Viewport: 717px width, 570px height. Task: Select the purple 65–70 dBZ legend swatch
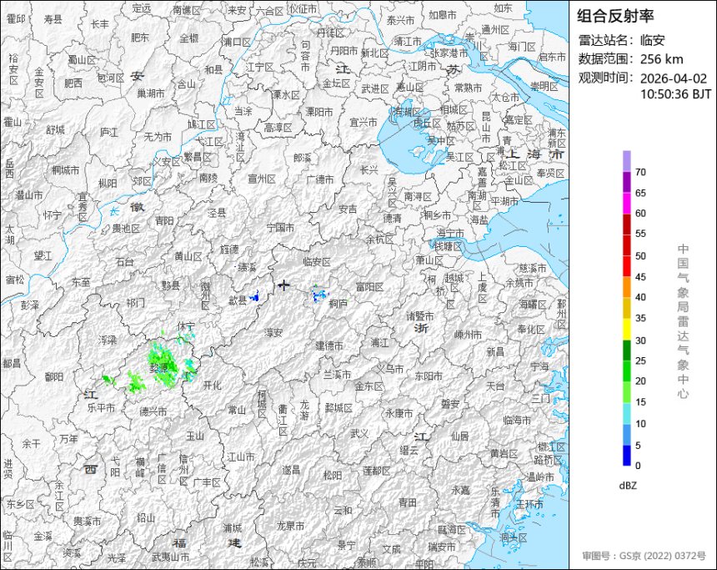tap(626, 182)
